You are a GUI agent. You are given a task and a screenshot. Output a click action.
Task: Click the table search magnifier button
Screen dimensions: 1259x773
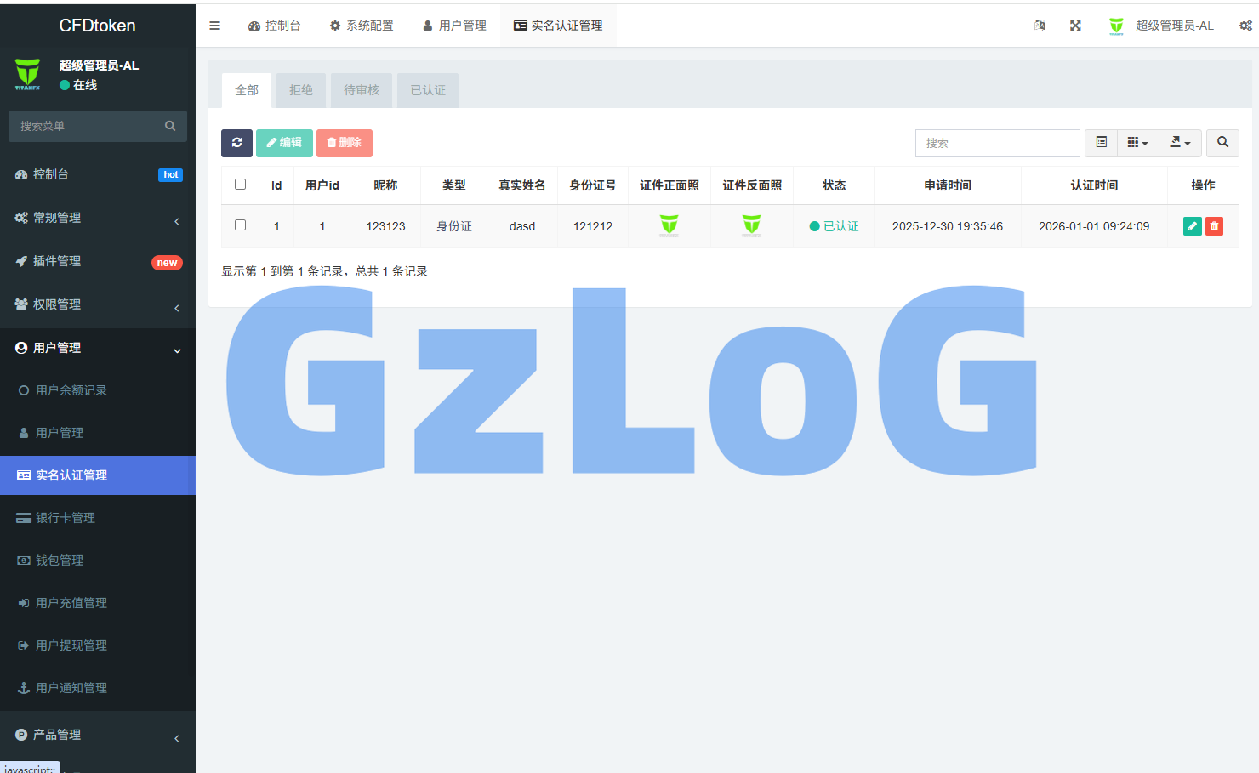1222,143
